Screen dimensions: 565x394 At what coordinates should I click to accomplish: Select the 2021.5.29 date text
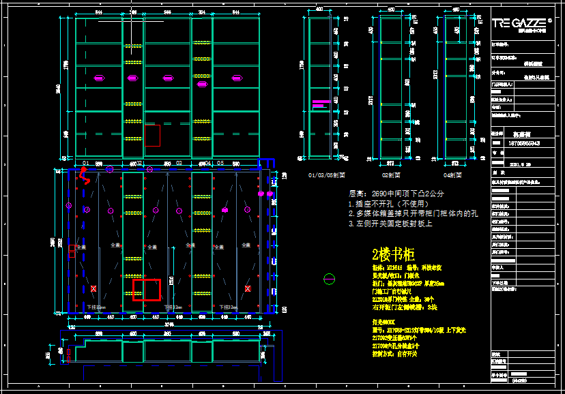(x=519, y=164)
